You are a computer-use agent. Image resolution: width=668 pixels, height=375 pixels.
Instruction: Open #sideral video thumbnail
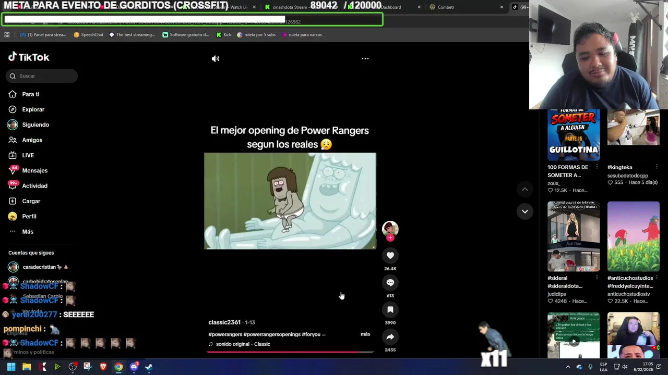574,236
